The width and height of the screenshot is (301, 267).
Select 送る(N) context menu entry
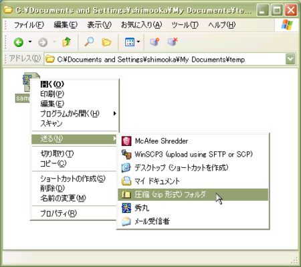tap(74, 139)
